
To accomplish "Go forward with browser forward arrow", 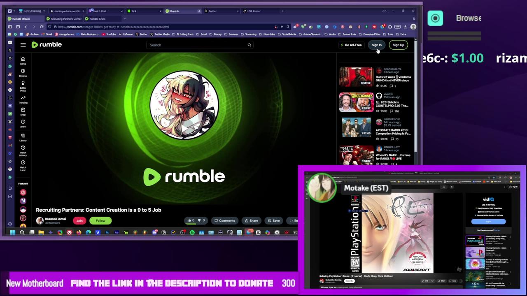I will [x=33, y=27].
